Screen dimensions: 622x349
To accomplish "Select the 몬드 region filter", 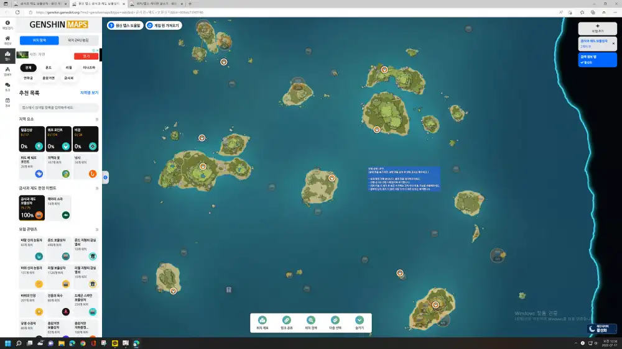I will [x=49, y=67].
